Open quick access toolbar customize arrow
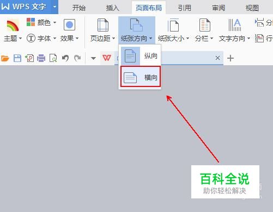The width and height of the screenshot is (273, 212). click(93, 58)
